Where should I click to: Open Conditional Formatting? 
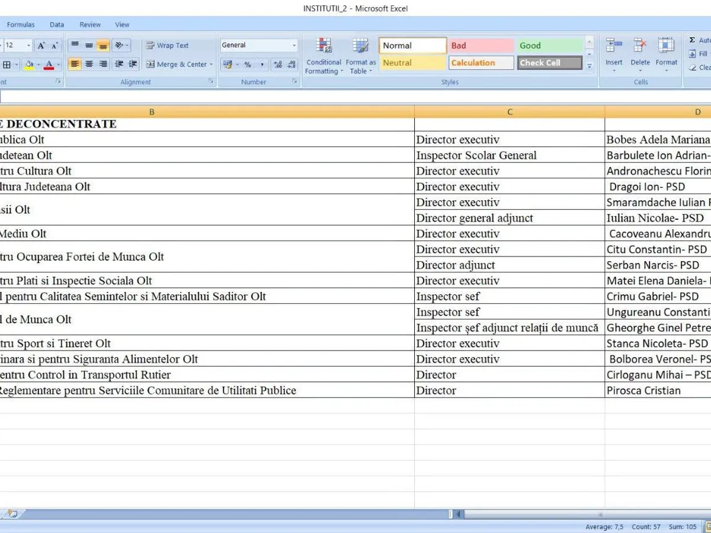[x=324, y=56]
